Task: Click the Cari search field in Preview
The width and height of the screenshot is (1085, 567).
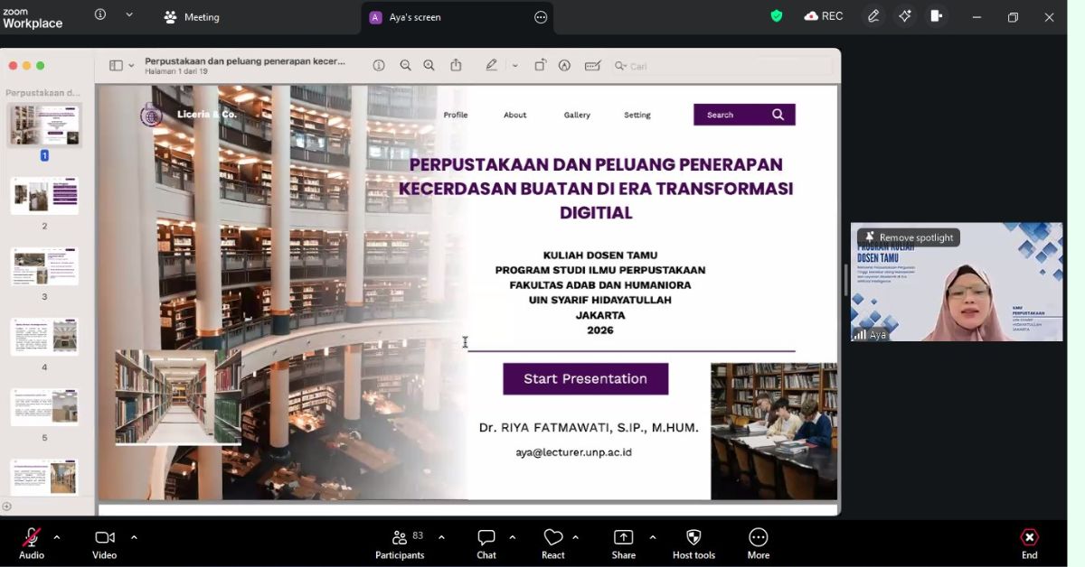Action: click(721, 66)
